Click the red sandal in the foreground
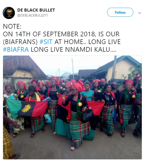This screenshot has height=161, width=144. [x=73, y=148]
